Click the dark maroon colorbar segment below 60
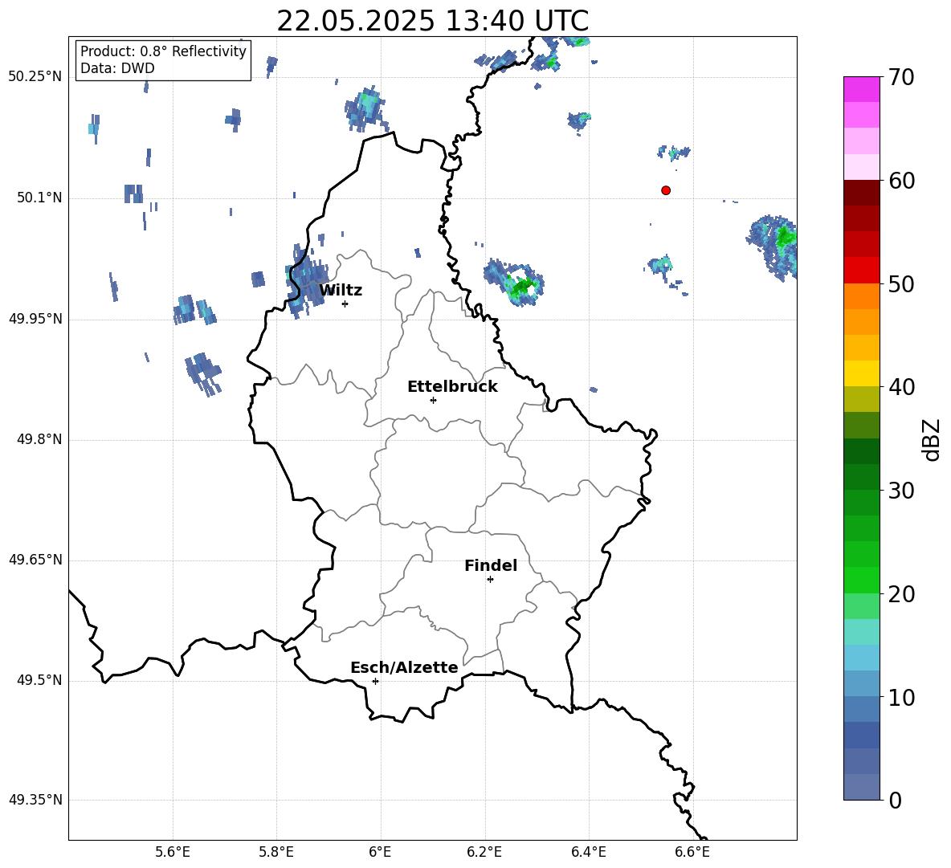Screen dimensions: 951x868 click(x=862, y=193)
